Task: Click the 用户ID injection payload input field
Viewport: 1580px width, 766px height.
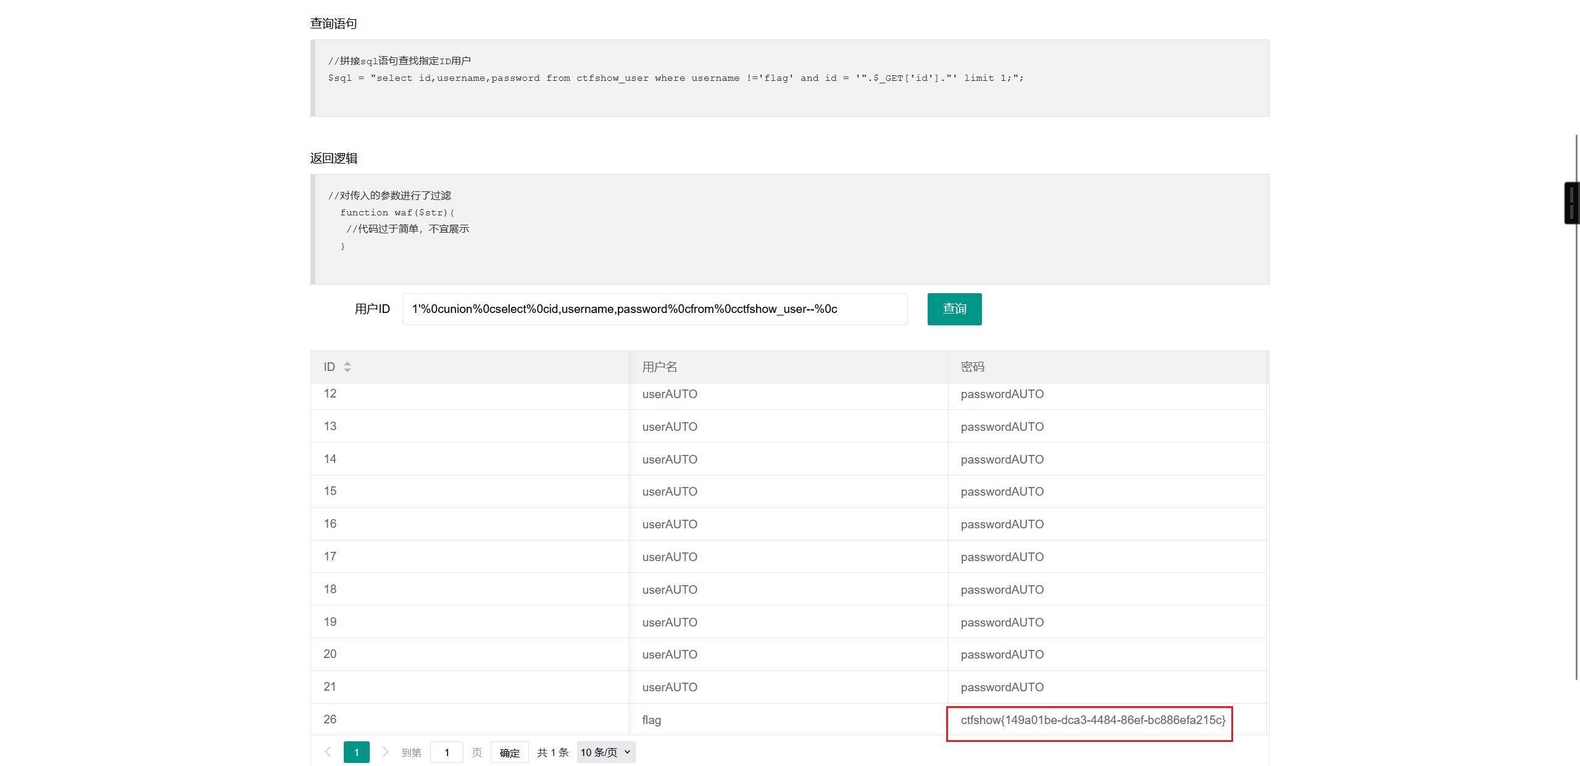Action: pos(654,309)
